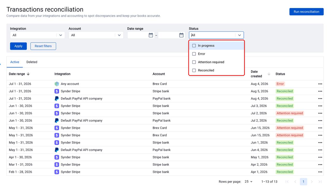
Task: Go to next page arrow
Action: [312, 182]
